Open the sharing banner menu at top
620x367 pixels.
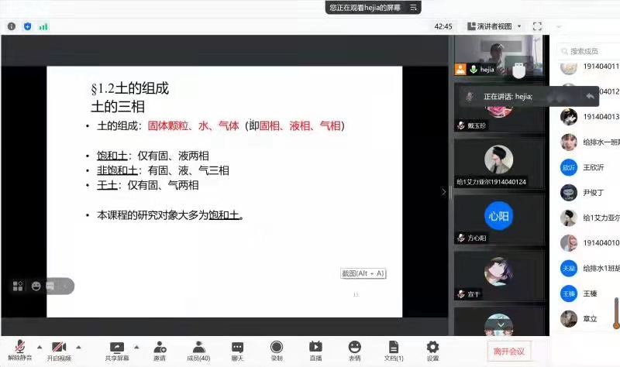point(415,7)
